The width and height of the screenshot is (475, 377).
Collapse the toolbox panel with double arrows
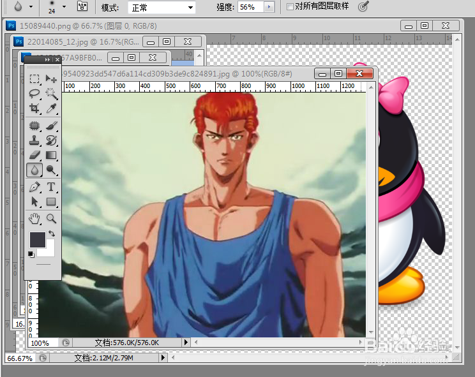47,59
